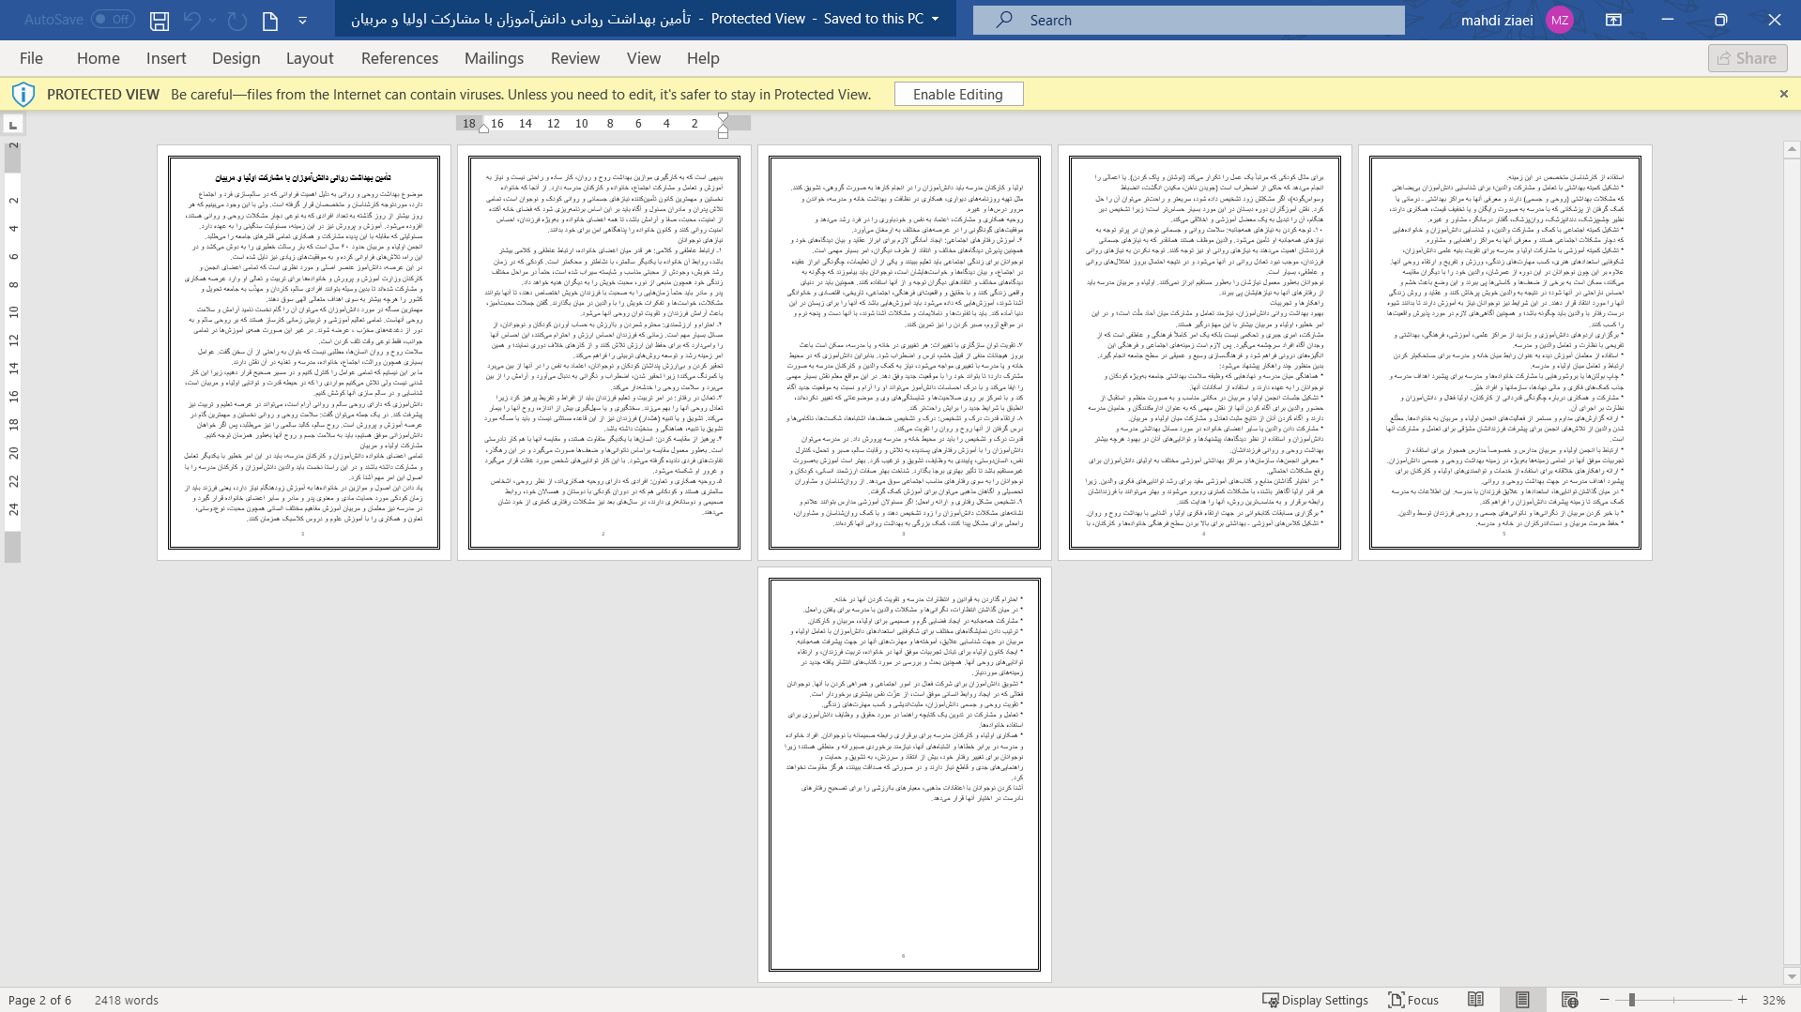This screenshot has width=1801, height=1012.
Task: Minimize the Word window
Action: pyautogui.click(x=1668, y=20)
